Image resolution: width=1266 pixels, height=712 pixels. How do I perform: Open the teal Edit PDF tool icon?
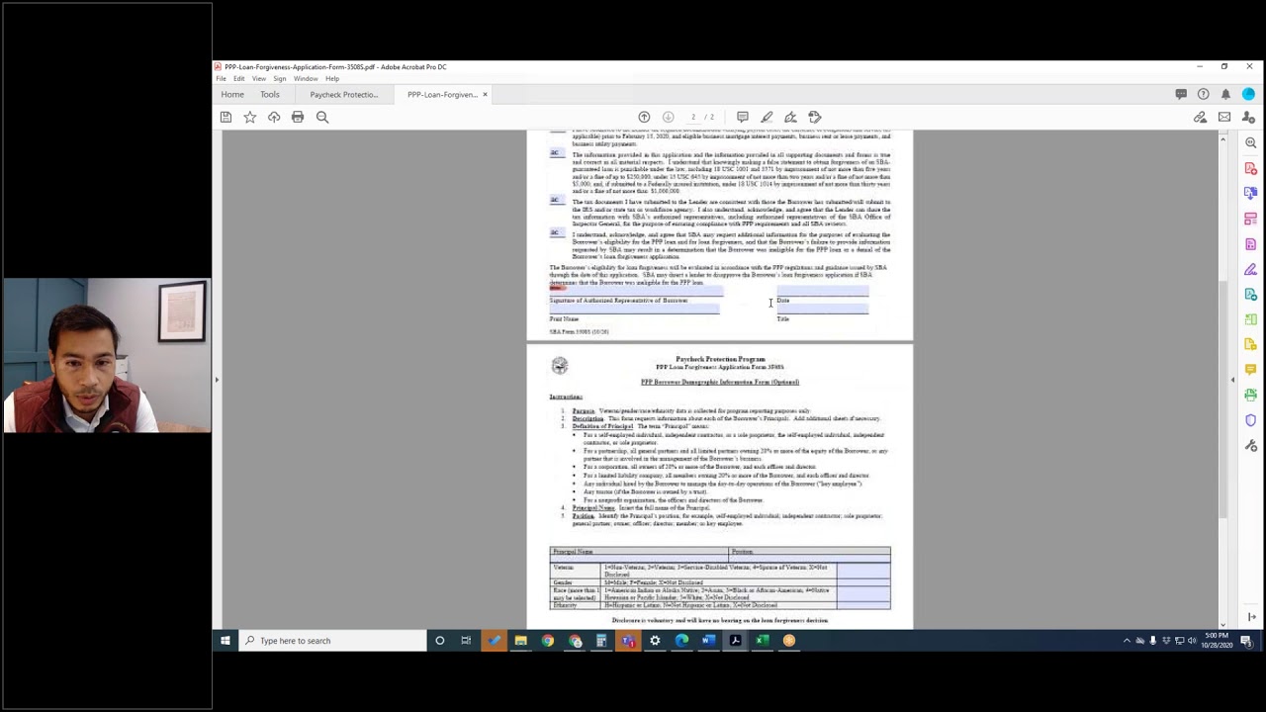pyautogui.click(x=1251, y=295)
